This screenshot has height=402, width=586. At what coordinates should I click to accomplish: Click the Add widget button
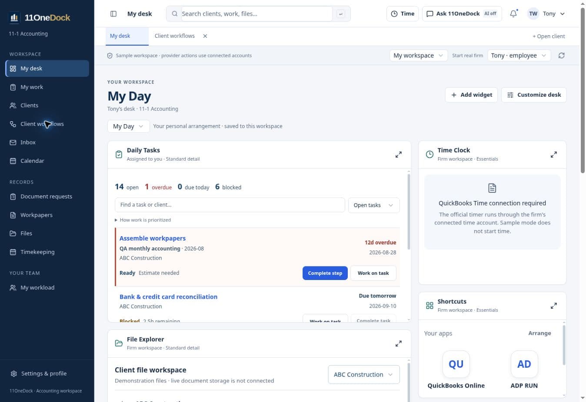[x=472, y=95]
